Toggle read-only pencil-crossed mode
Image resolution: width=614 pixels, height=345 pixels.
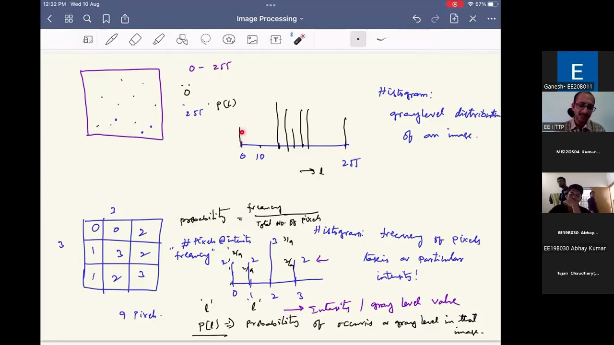click(x=472, y=19)
